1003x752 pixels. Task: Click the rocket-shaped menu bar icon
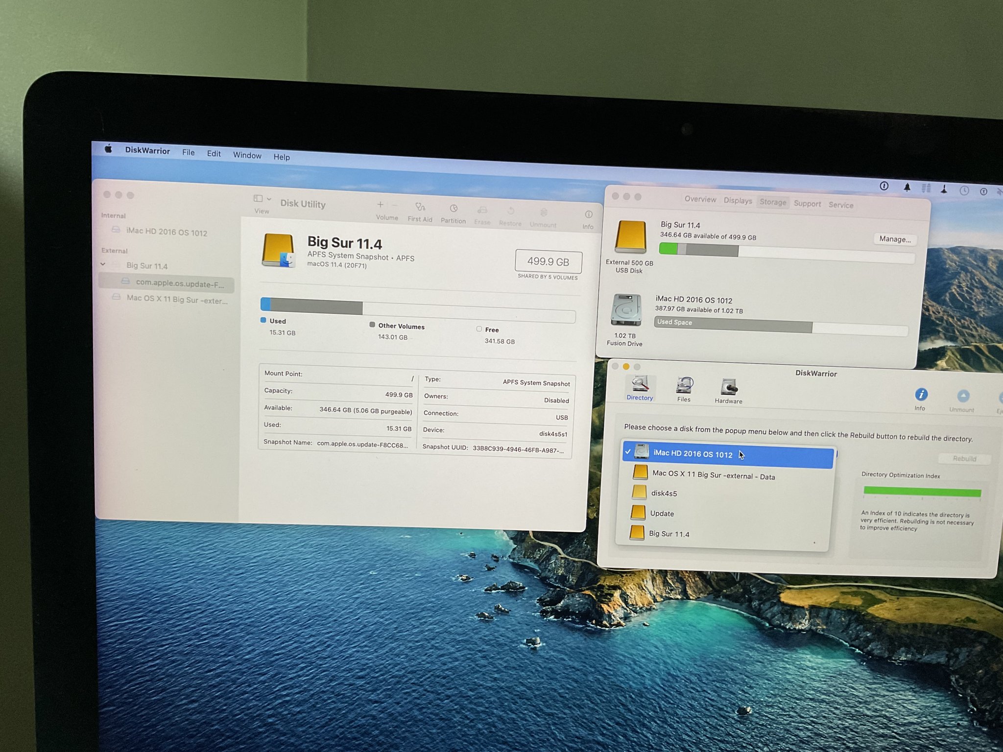944,189
